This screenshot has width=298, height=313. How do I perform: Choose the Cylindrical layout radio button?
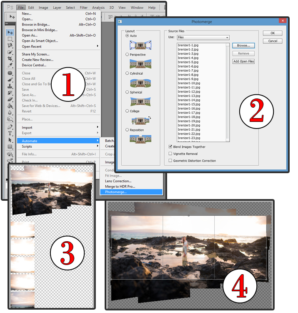pos(128,73)
